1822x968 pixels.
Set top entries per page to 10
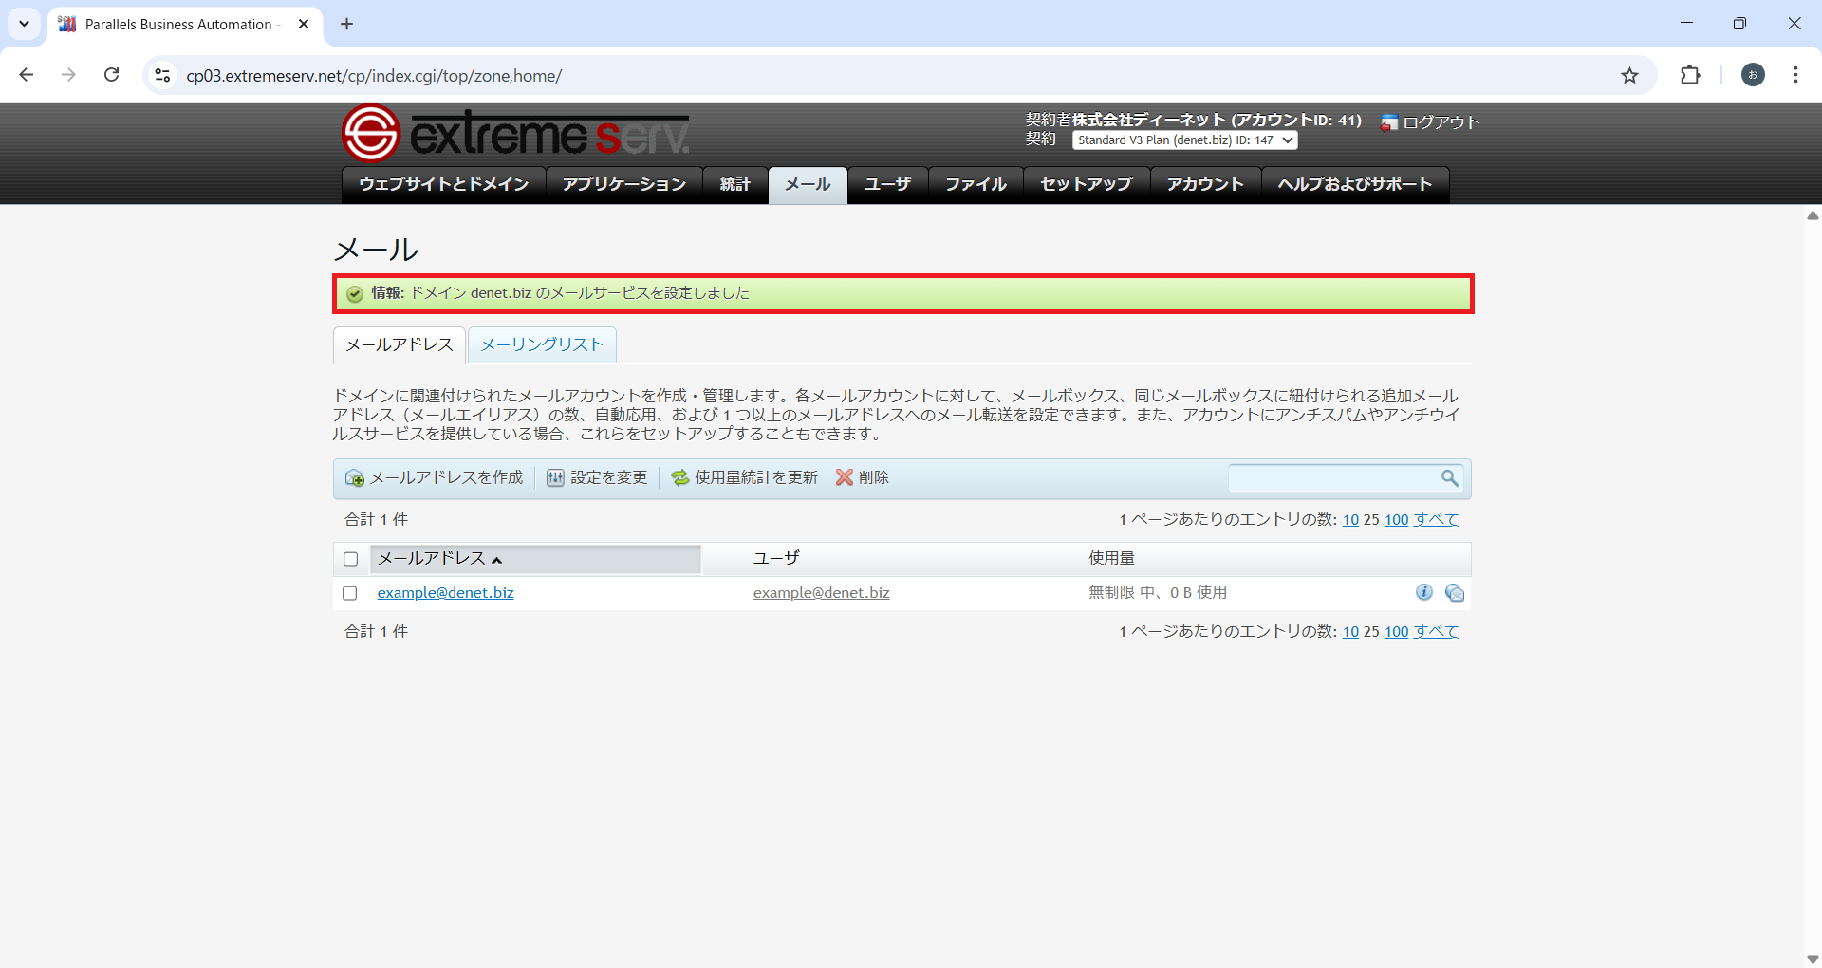point(1350,520)
